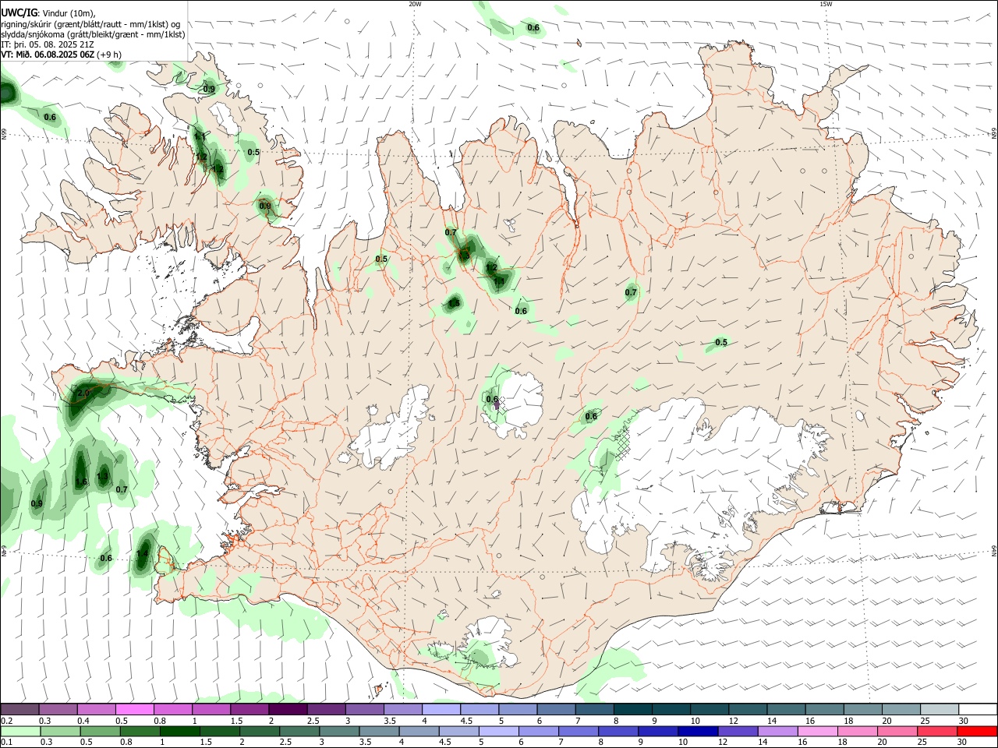The height and width of the screenshot is (748, 998).
Task: Click the gray-teal 3 swatch in lower legend
Action: pyautogui.click(x=339, y=732)
